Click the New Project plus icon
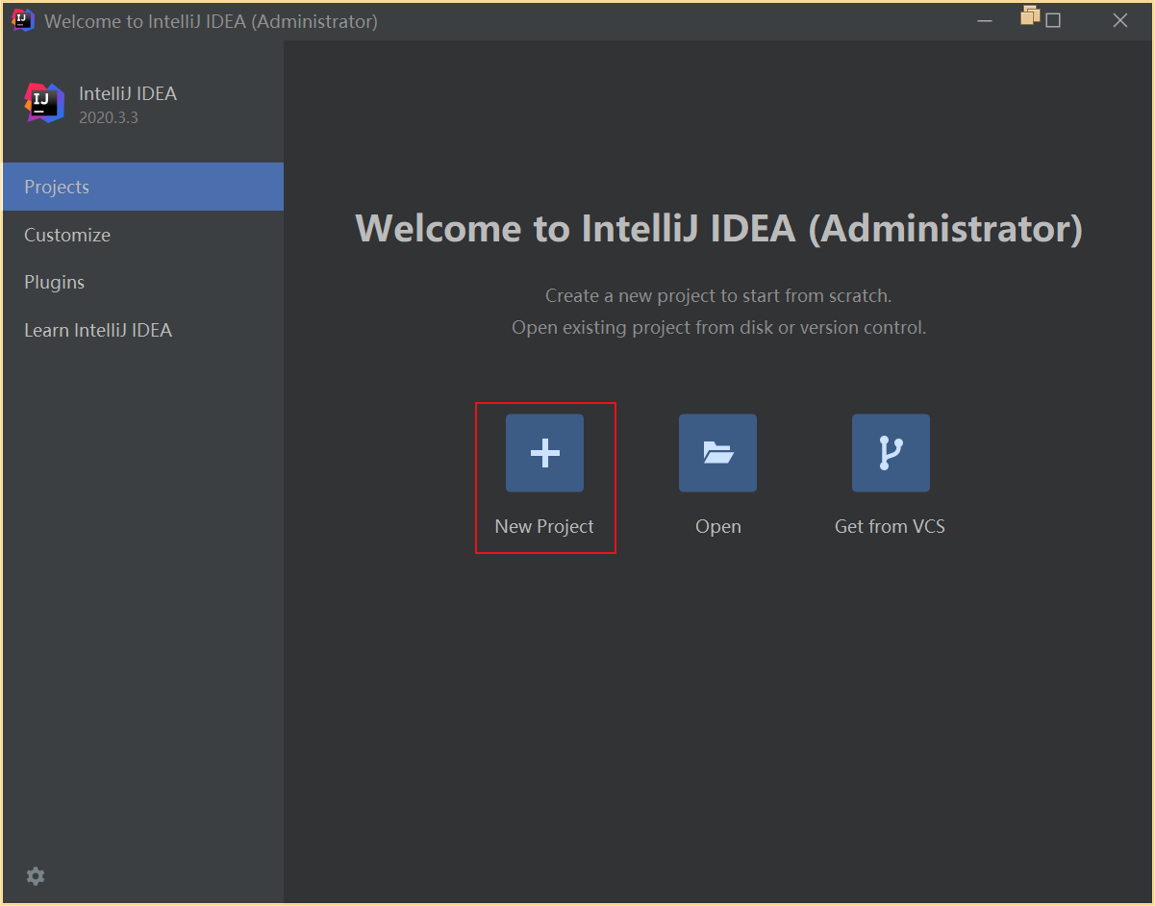The height and width of the screenshot is (906, 1155). 544,453
